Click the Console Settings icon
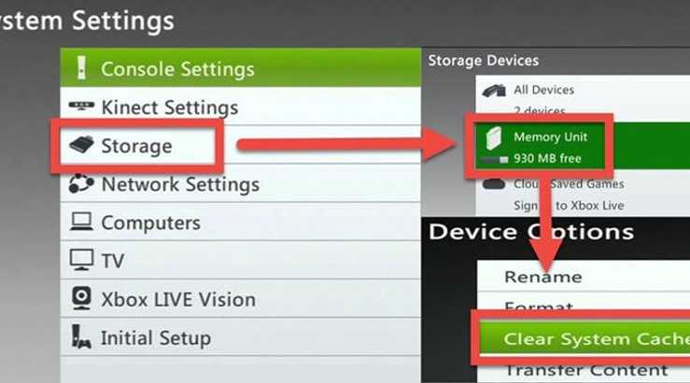Image resolution: width=690 pixels, height=383 pixels. pos(81,69)
